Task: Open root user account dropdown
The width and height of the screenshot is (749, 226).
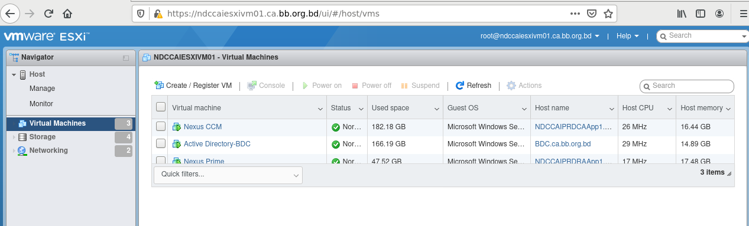Action: (540, 36)
